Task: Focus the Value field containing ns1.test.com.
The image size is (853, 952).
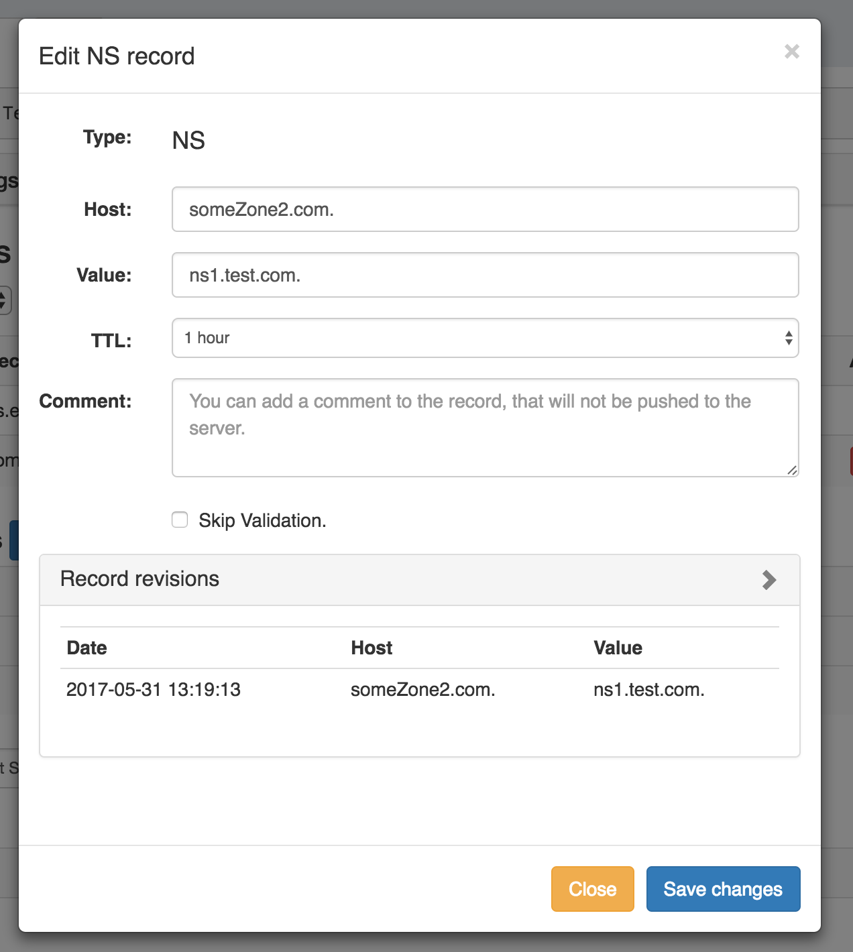Action: [x=485, y=275]
